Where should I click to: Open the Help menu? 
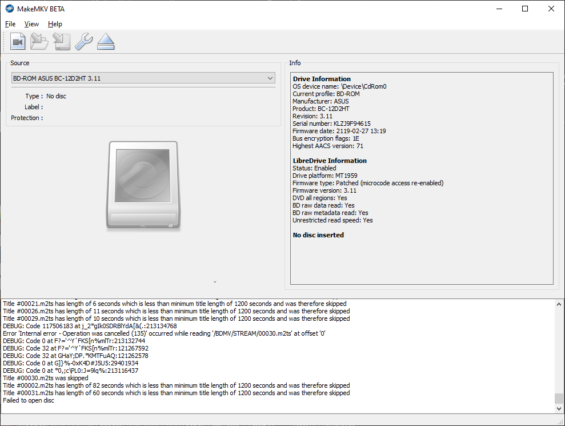55,24
